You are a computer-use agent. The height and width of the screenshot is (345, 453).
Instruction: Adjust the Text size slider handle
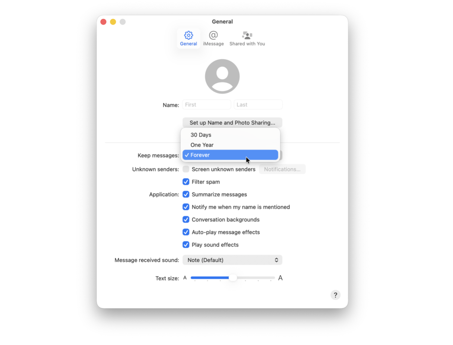point(233,277)
